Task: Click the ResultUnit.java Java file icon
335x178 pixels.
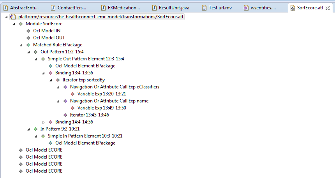Action: click(154, 8)
